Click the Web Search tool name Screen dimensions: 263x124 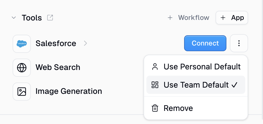[58, 67]
